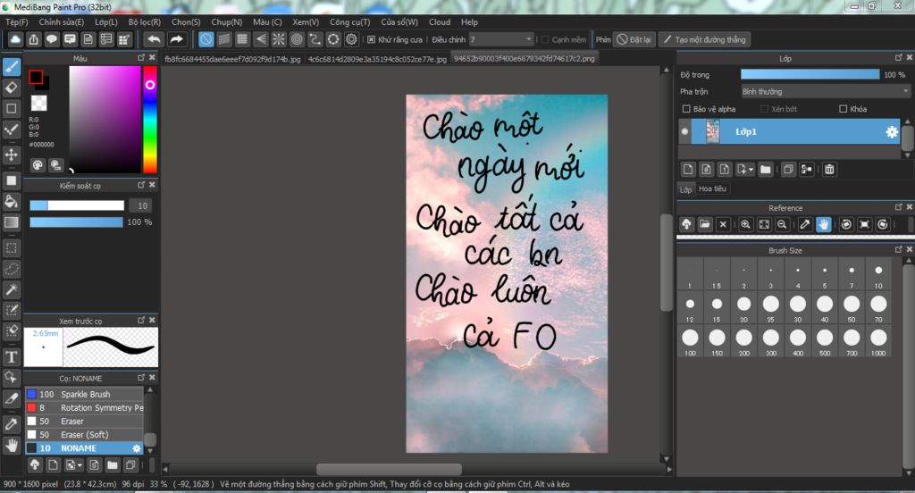Screen dimensions: 915x493
Task: Duplicate layer icon in Layer panel
Action: (x=788, y=169)
